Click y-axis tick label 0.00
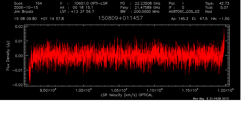This screenshot has width=245, height=125. click(x=19, y=56)
